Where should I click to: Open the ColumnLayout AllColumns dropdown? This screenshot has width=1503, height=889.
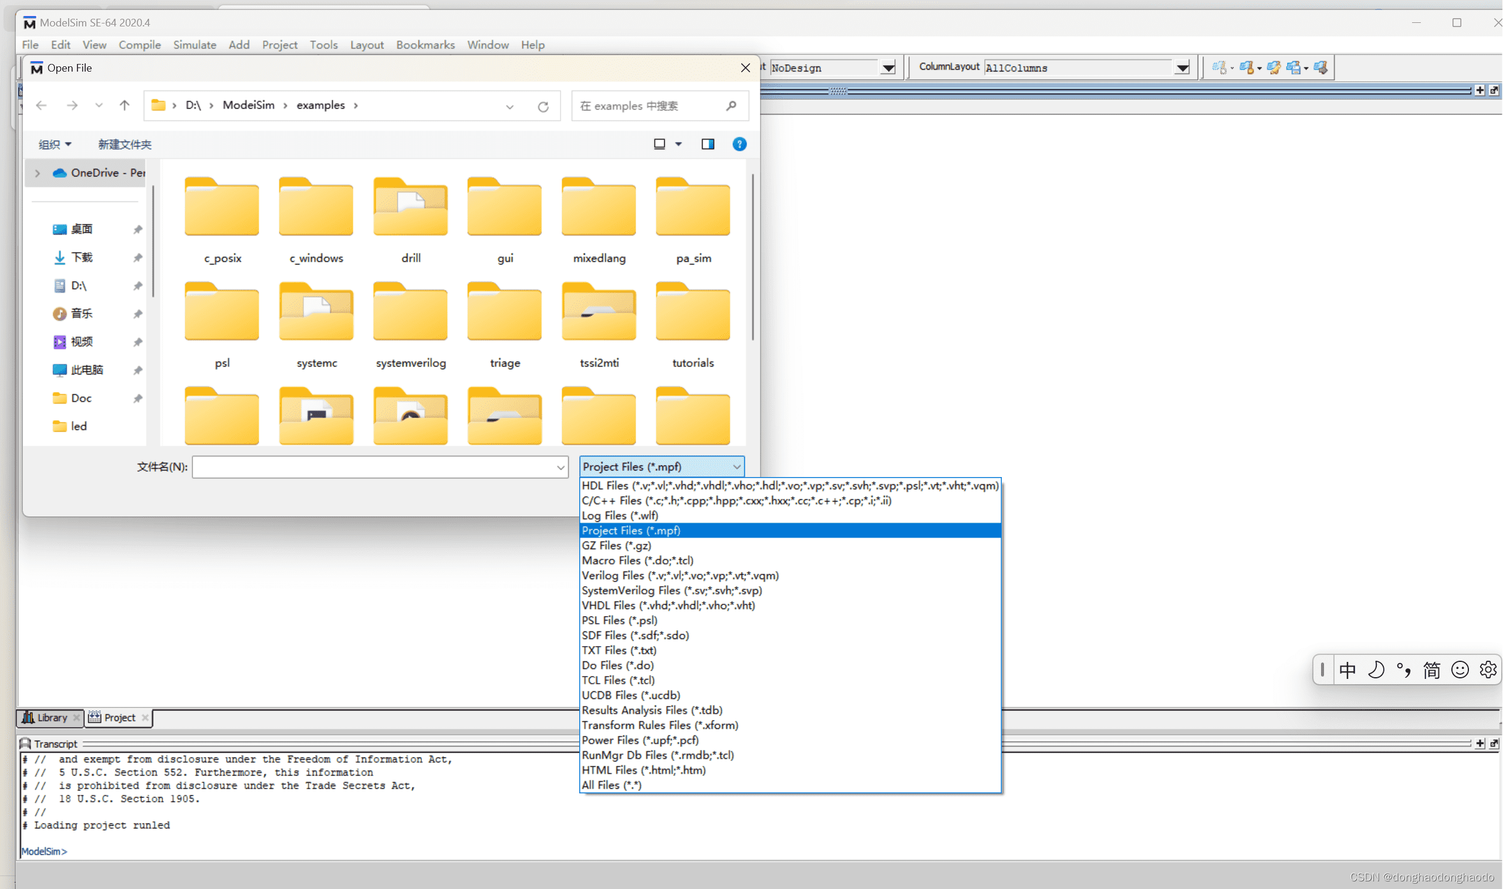click(x=1182, y=67)
